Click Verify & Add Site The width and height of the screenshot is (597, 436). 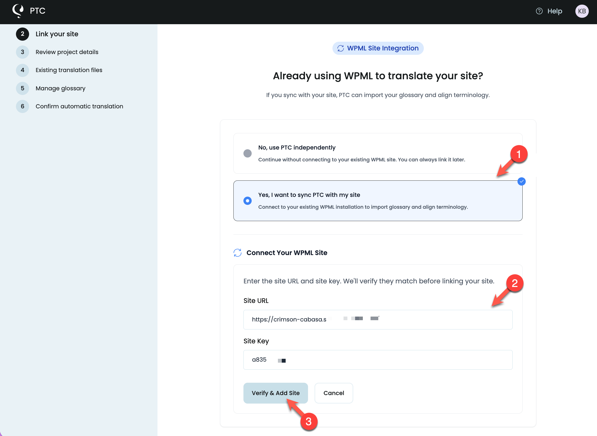tap(276, 393)
